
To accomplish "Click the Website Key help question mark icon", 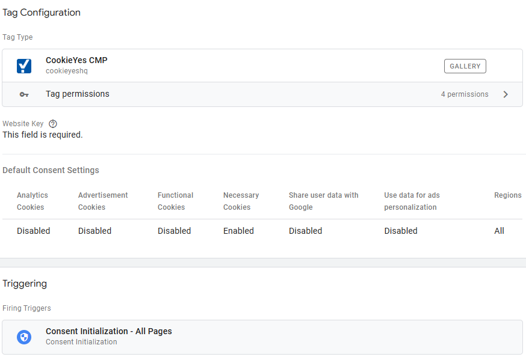I will 53,124.
